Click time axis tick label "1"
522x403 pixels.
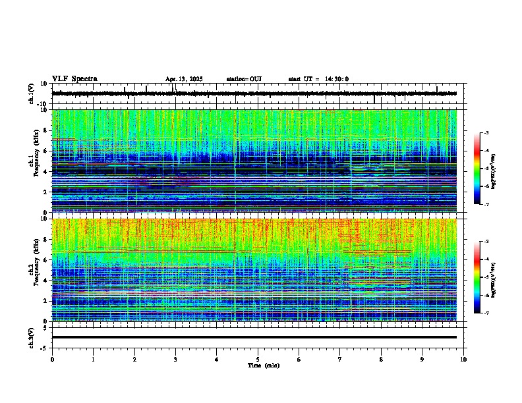point(93,360)
